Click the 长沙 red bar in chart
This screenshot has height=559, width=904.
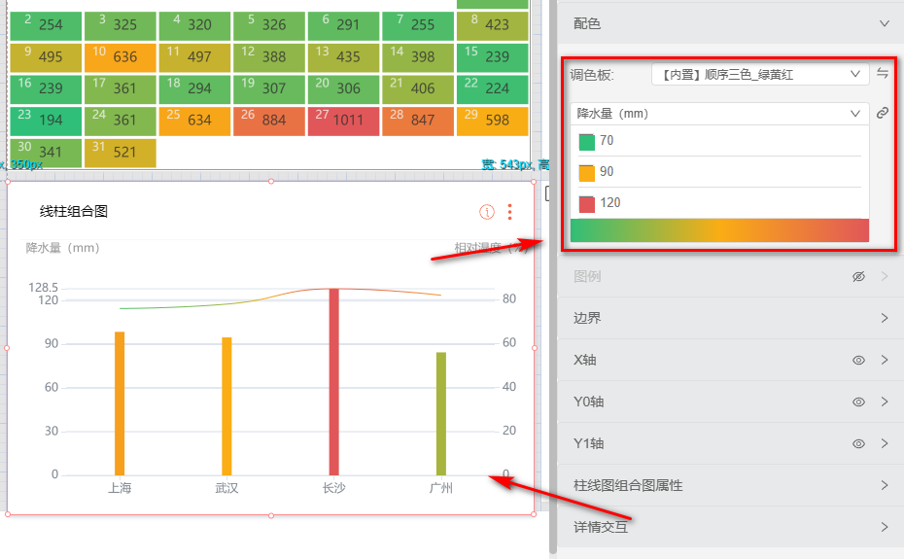[333, 381]
